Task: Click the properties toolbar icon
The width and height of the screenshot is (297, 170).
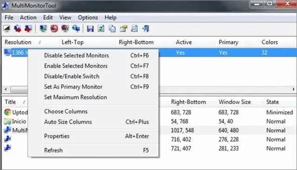Action: coord(123,29)
